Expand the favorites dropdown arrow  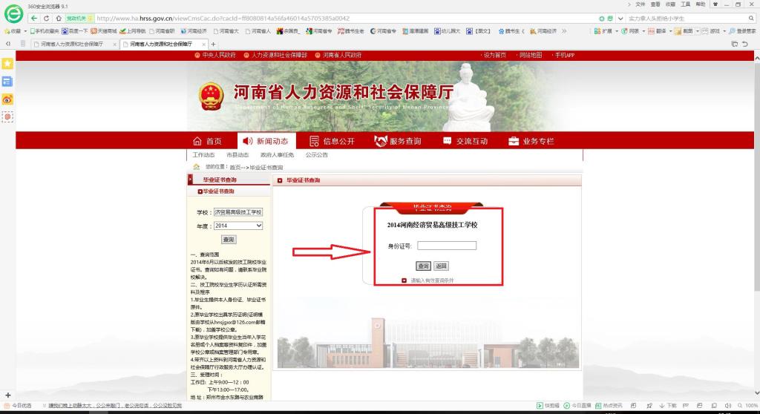point(25,31)
